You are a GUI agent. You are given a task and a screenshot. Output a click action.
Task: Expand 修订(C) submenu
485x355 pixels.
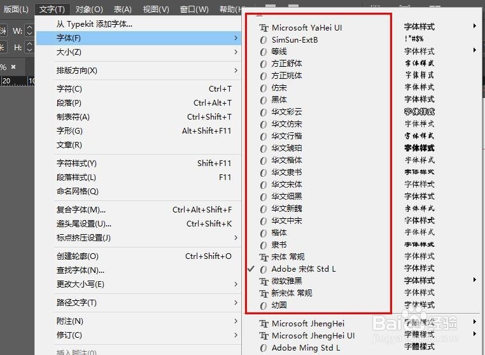click(x=138, y=335)
